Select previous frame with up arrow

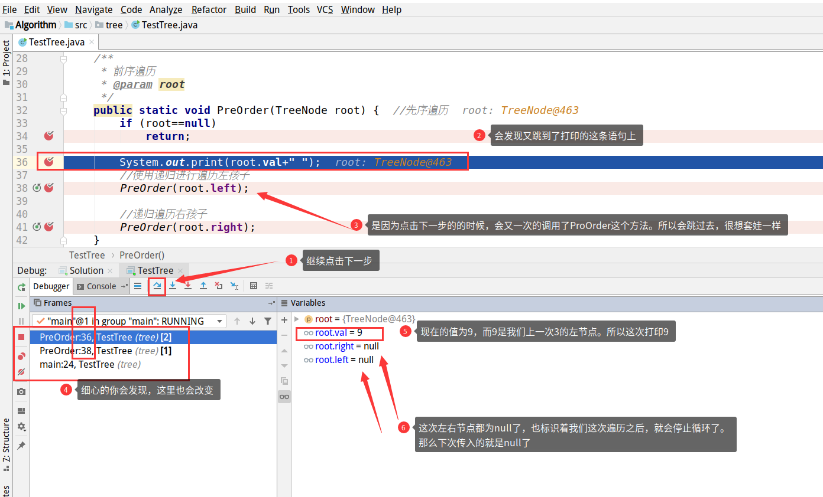tap(237, 321)
